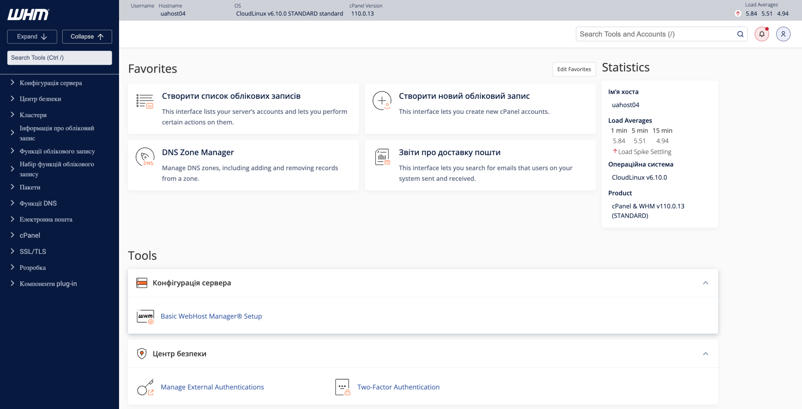The image size is (802, 409).
Task: Click the server configuration icon in Tools
Action: coord(142,283)
